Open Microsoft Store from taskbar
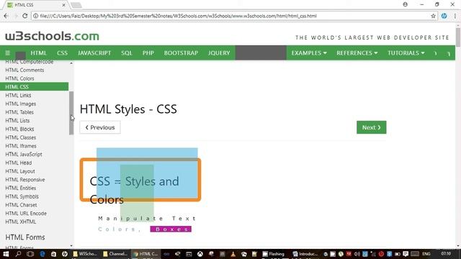Image resolution: width=461 pixels, height=259 pixels. tap(53, 254)
